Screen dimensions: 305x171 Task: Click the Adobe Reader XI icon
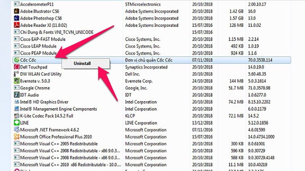[16, 25]
